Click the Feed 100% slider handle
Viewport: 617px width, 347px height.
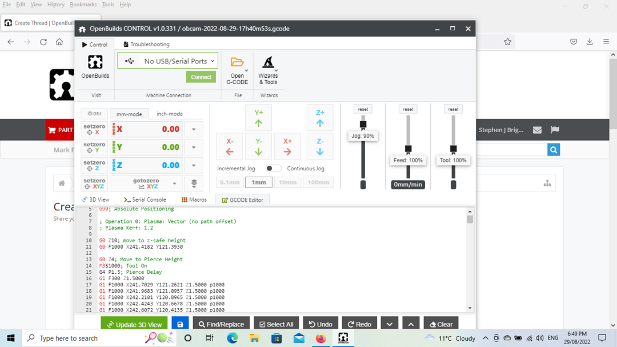pyautogui.click(x=408, y=149)
